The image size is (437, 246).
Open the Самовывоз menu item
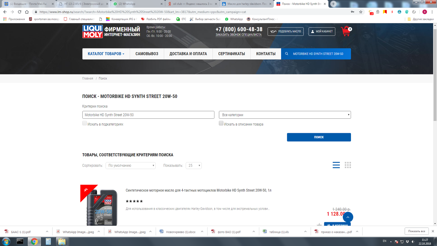tap(147, 54)
